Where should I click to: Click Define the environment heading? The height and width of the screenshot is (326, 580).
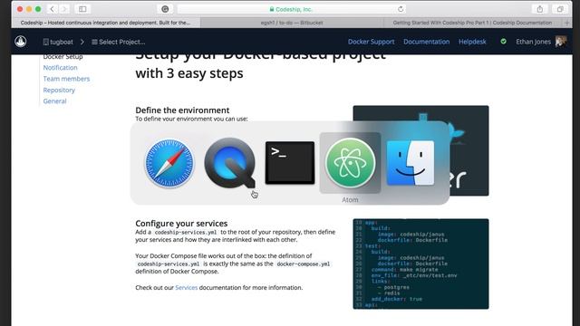tap(182, 110)
